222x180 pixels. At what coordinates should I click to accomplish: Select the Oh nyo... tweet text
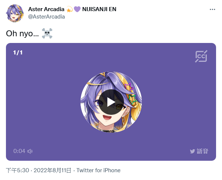tap(22, 34)
